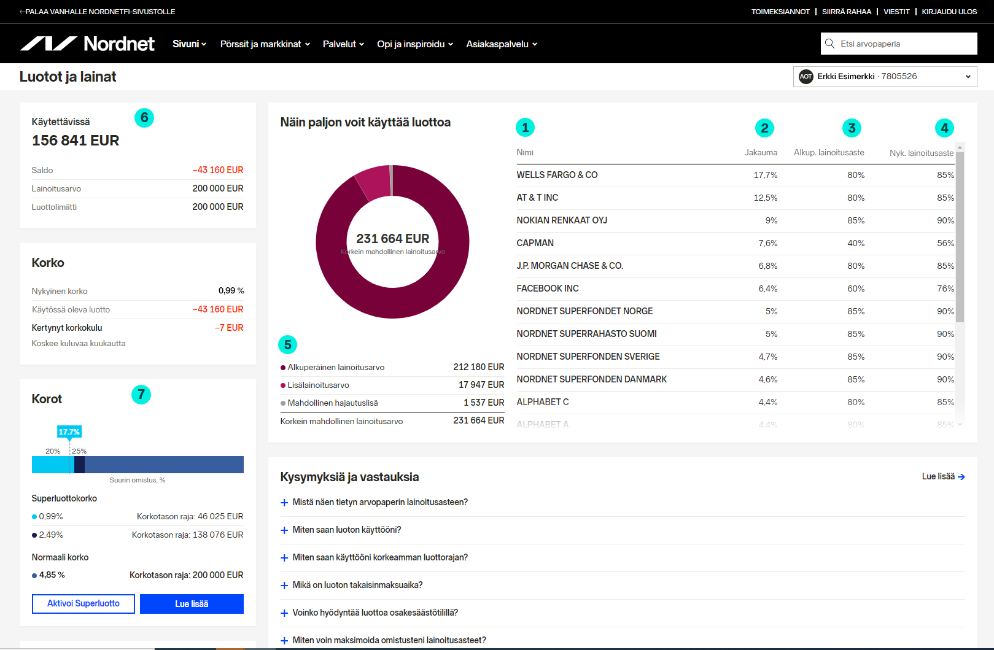Click the 231 664 EUR chart center value
Image resolution: width=994 pixels, height=650 pixels.
(x=393, y=239)
